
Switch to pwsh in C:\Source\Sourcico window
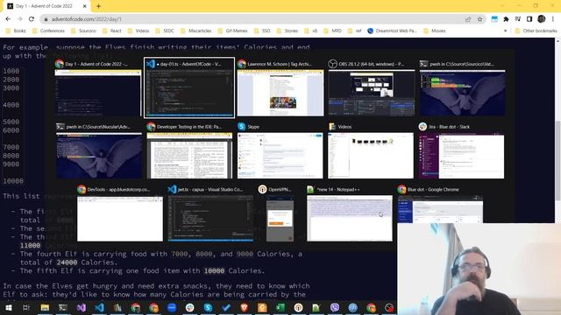[463, 87]
